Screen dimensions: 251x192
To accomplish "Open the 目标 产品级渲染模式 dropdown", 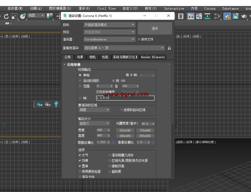I will coord(109,25).
